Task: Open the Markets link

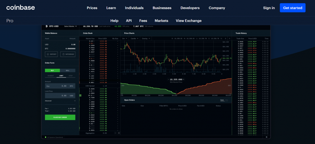Action: pyautogui.click(x=161, y=21)
